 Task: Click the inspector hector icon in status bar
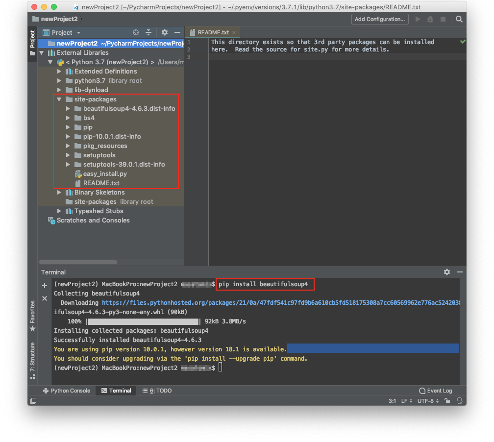coord(459,401)
